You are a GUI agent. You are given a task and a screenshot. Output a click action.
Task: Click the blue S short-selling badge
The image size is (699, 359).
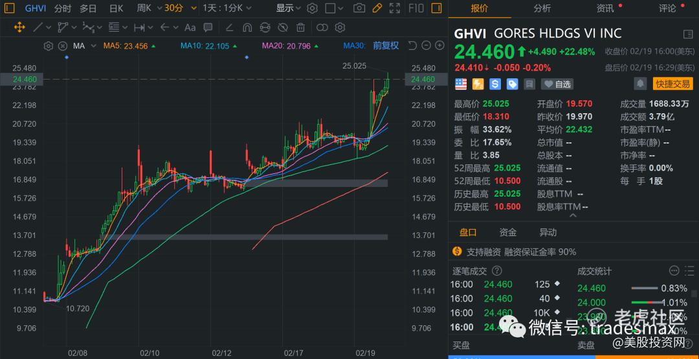pos(495,83)
